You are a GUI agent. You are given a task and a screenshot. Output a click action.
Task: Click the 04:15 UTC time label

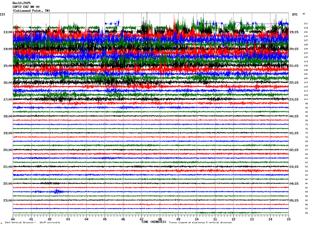tap(294, 184)
